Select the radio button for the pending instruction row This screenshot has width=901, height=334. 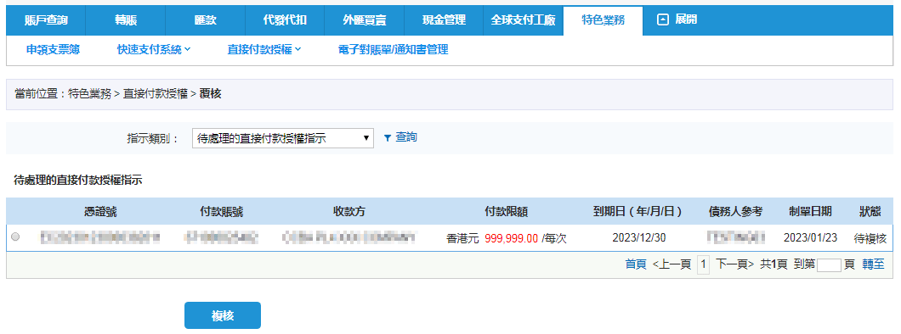15,237
